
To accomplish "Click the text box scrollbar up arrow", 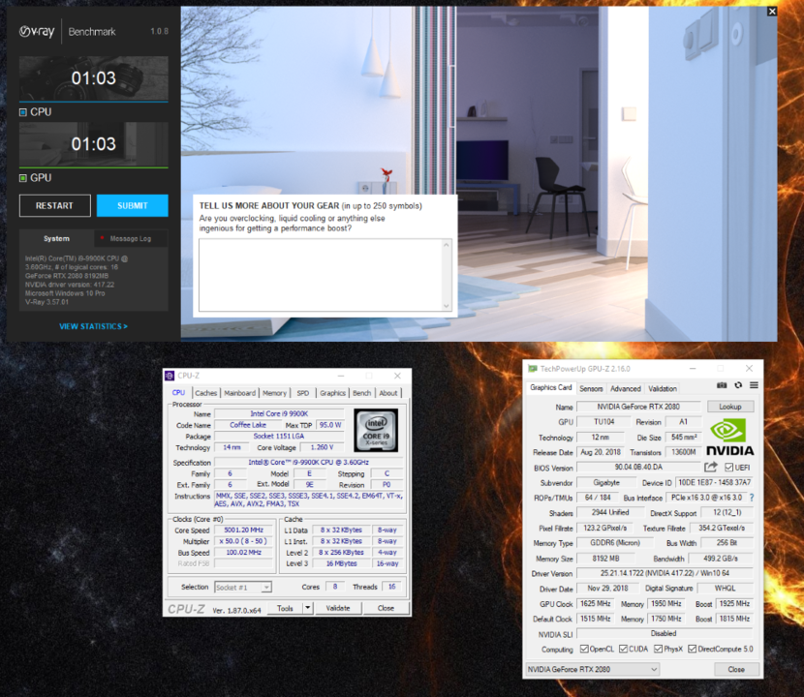I will pyautogui.click(x=447, y=245).
